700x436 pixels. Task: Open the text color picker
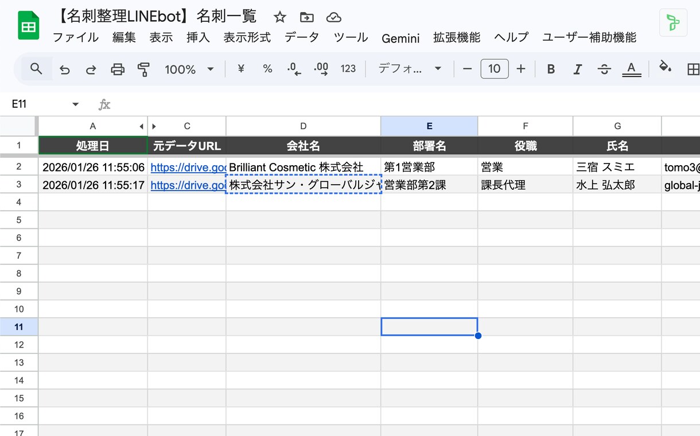(x=631, y=69)
